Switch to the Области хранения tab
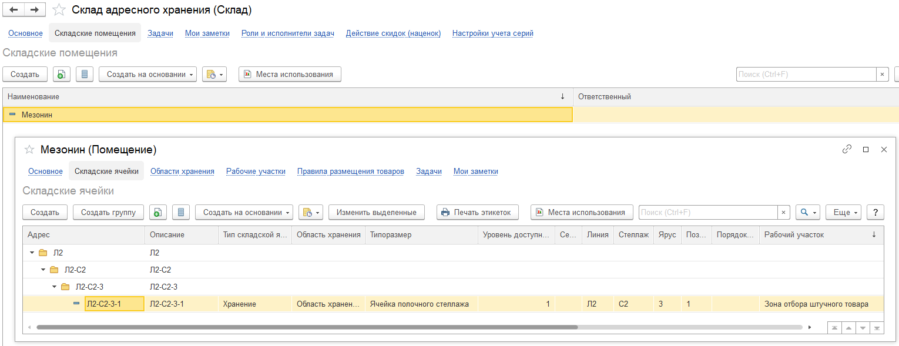 182,171
